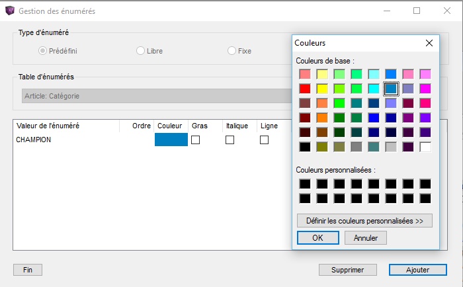Click the Gras column header

(x=205, y=126)
